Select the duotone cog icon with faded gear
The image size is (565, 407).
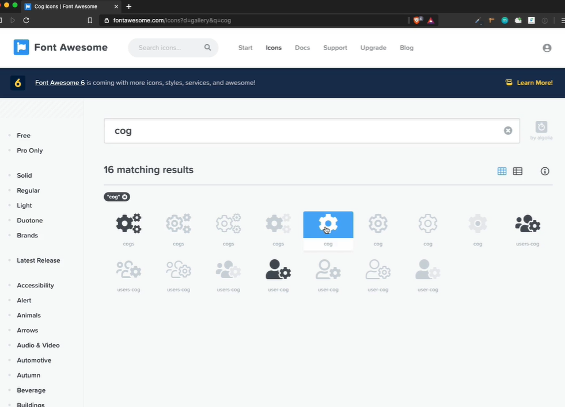[477, 224]
